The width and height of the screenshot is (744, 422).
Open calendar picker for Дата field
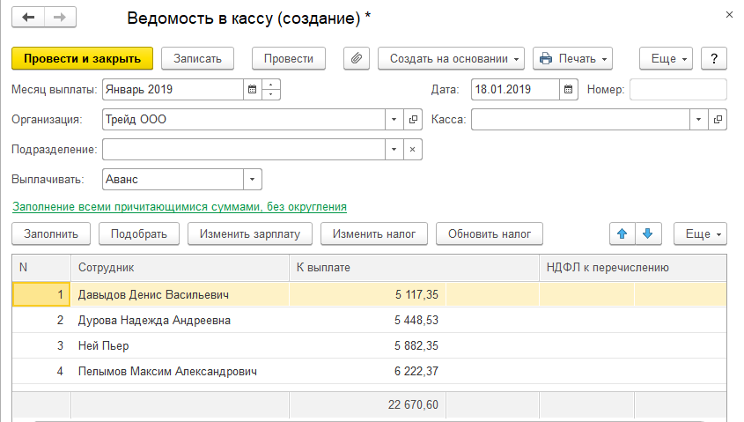pyautogui.click(x=569, y=89)
